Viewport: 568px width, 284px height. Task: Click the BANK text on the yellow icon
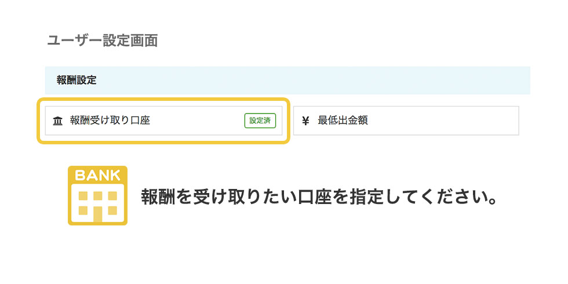pyautogui.click(x=97, y=175)
